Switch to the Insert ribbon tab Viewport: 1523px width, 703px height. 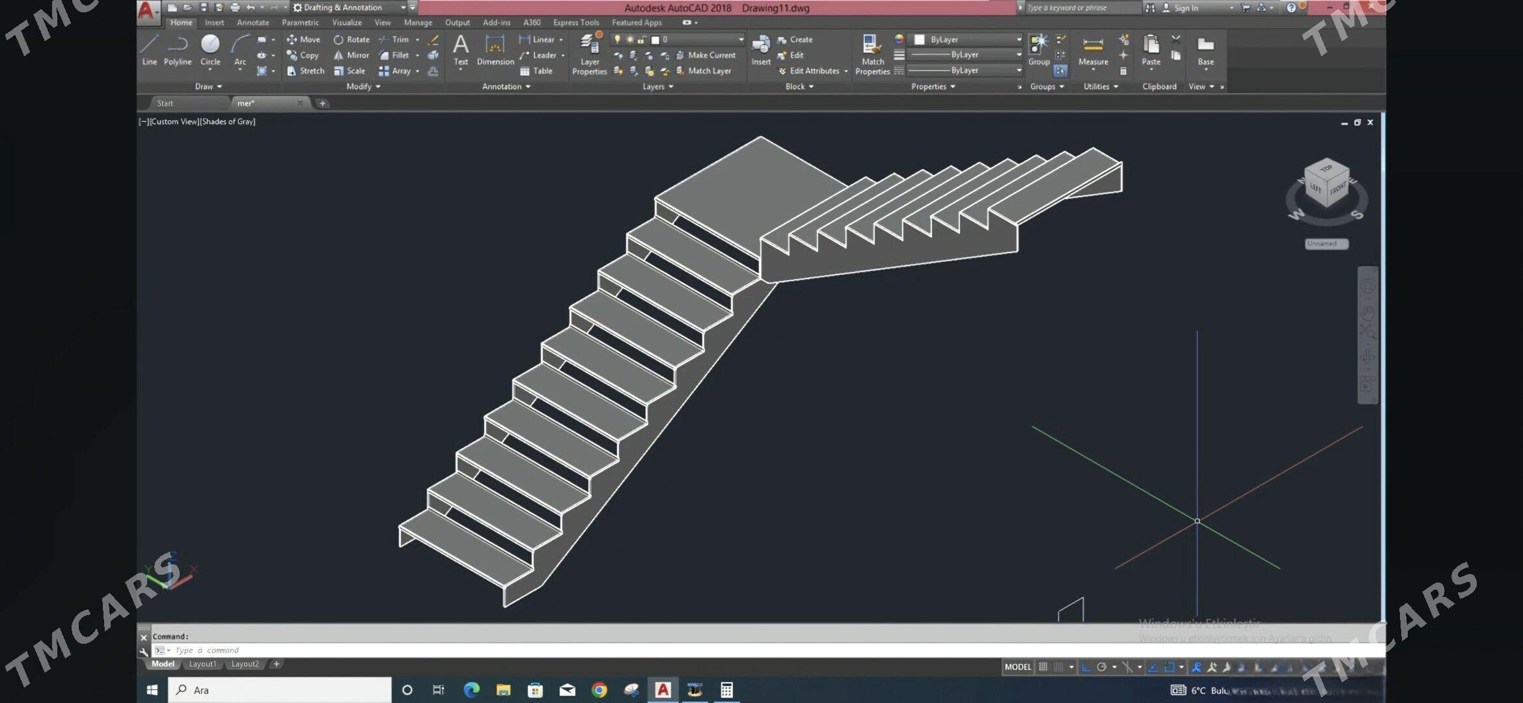click(x=214, y=21)
